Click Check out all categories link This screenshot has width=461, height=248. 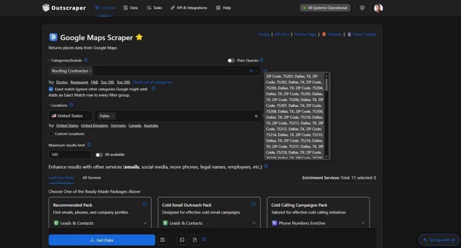[152, 82]
